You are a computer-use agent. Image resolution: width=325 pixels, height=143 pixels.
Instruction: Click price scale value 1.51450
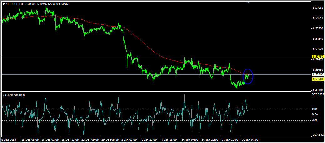click(x=318, y=70)
